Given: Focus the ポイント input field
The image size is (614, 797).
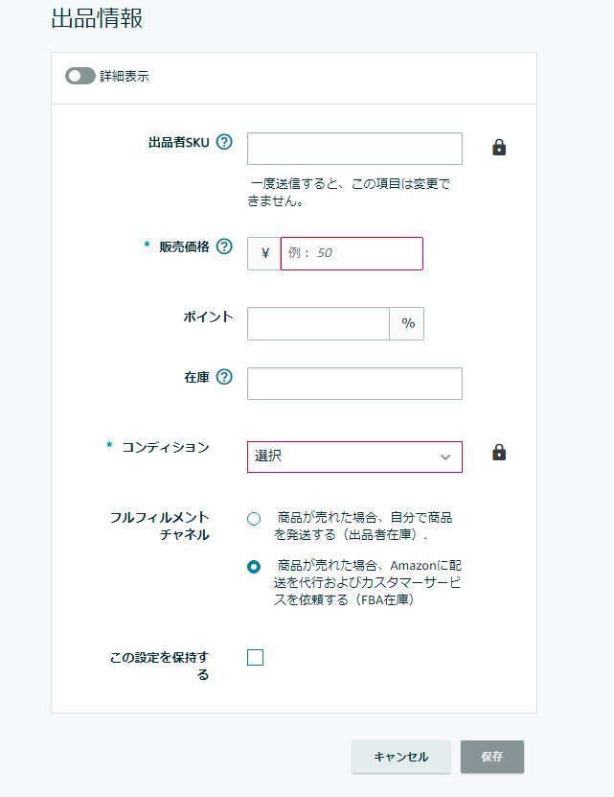Looking at the screenshot, I should [x=318, y=323].
